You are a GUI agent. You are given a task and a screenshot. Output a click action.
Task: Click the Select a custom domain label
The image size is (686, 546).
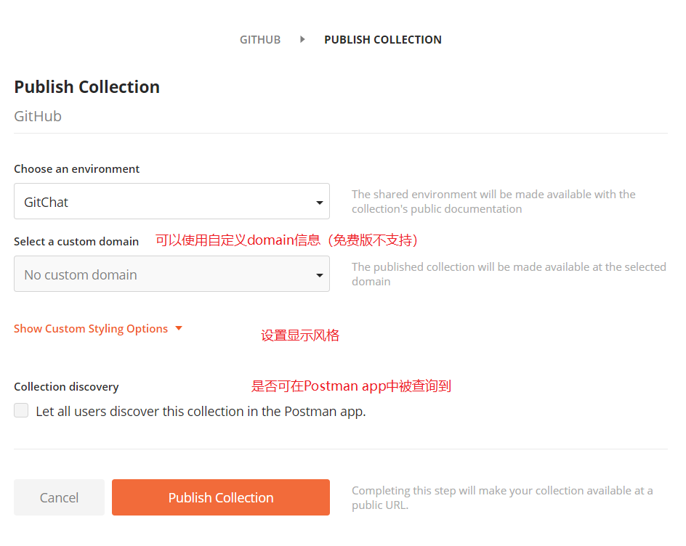tap(76, 242)
